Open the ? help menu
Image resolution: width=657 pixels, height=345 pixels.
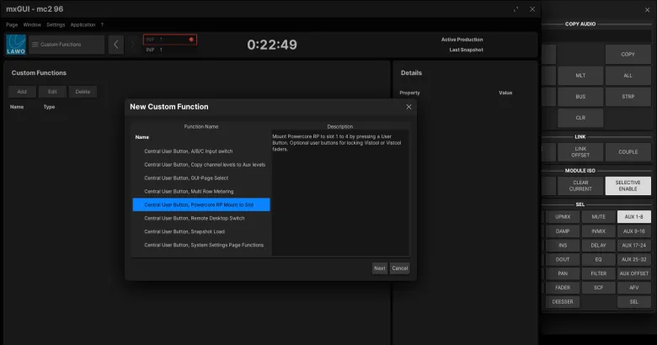pos(102,24)
